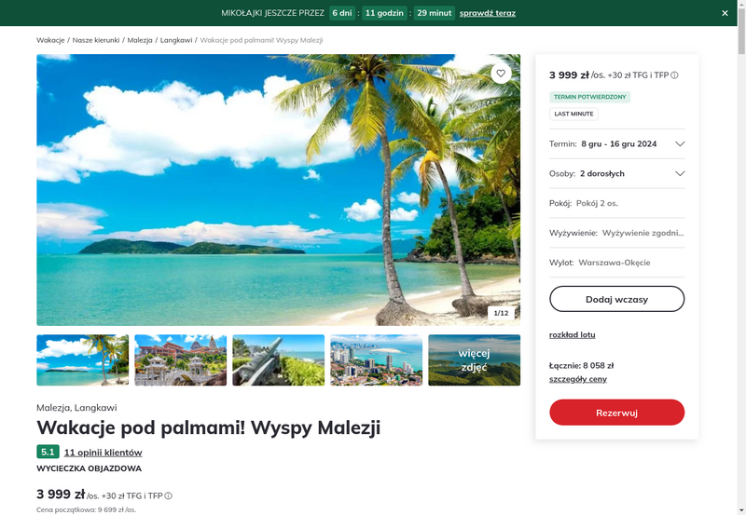Go to Nasze kierunki breadcrumb
Screen dimensions: 746x515
point(96,40)
